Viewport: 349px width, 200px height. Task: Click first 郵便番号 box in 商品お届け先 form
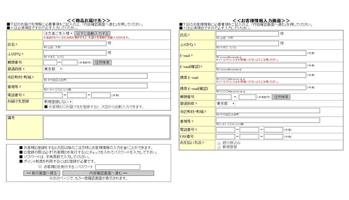click(50, 62)
